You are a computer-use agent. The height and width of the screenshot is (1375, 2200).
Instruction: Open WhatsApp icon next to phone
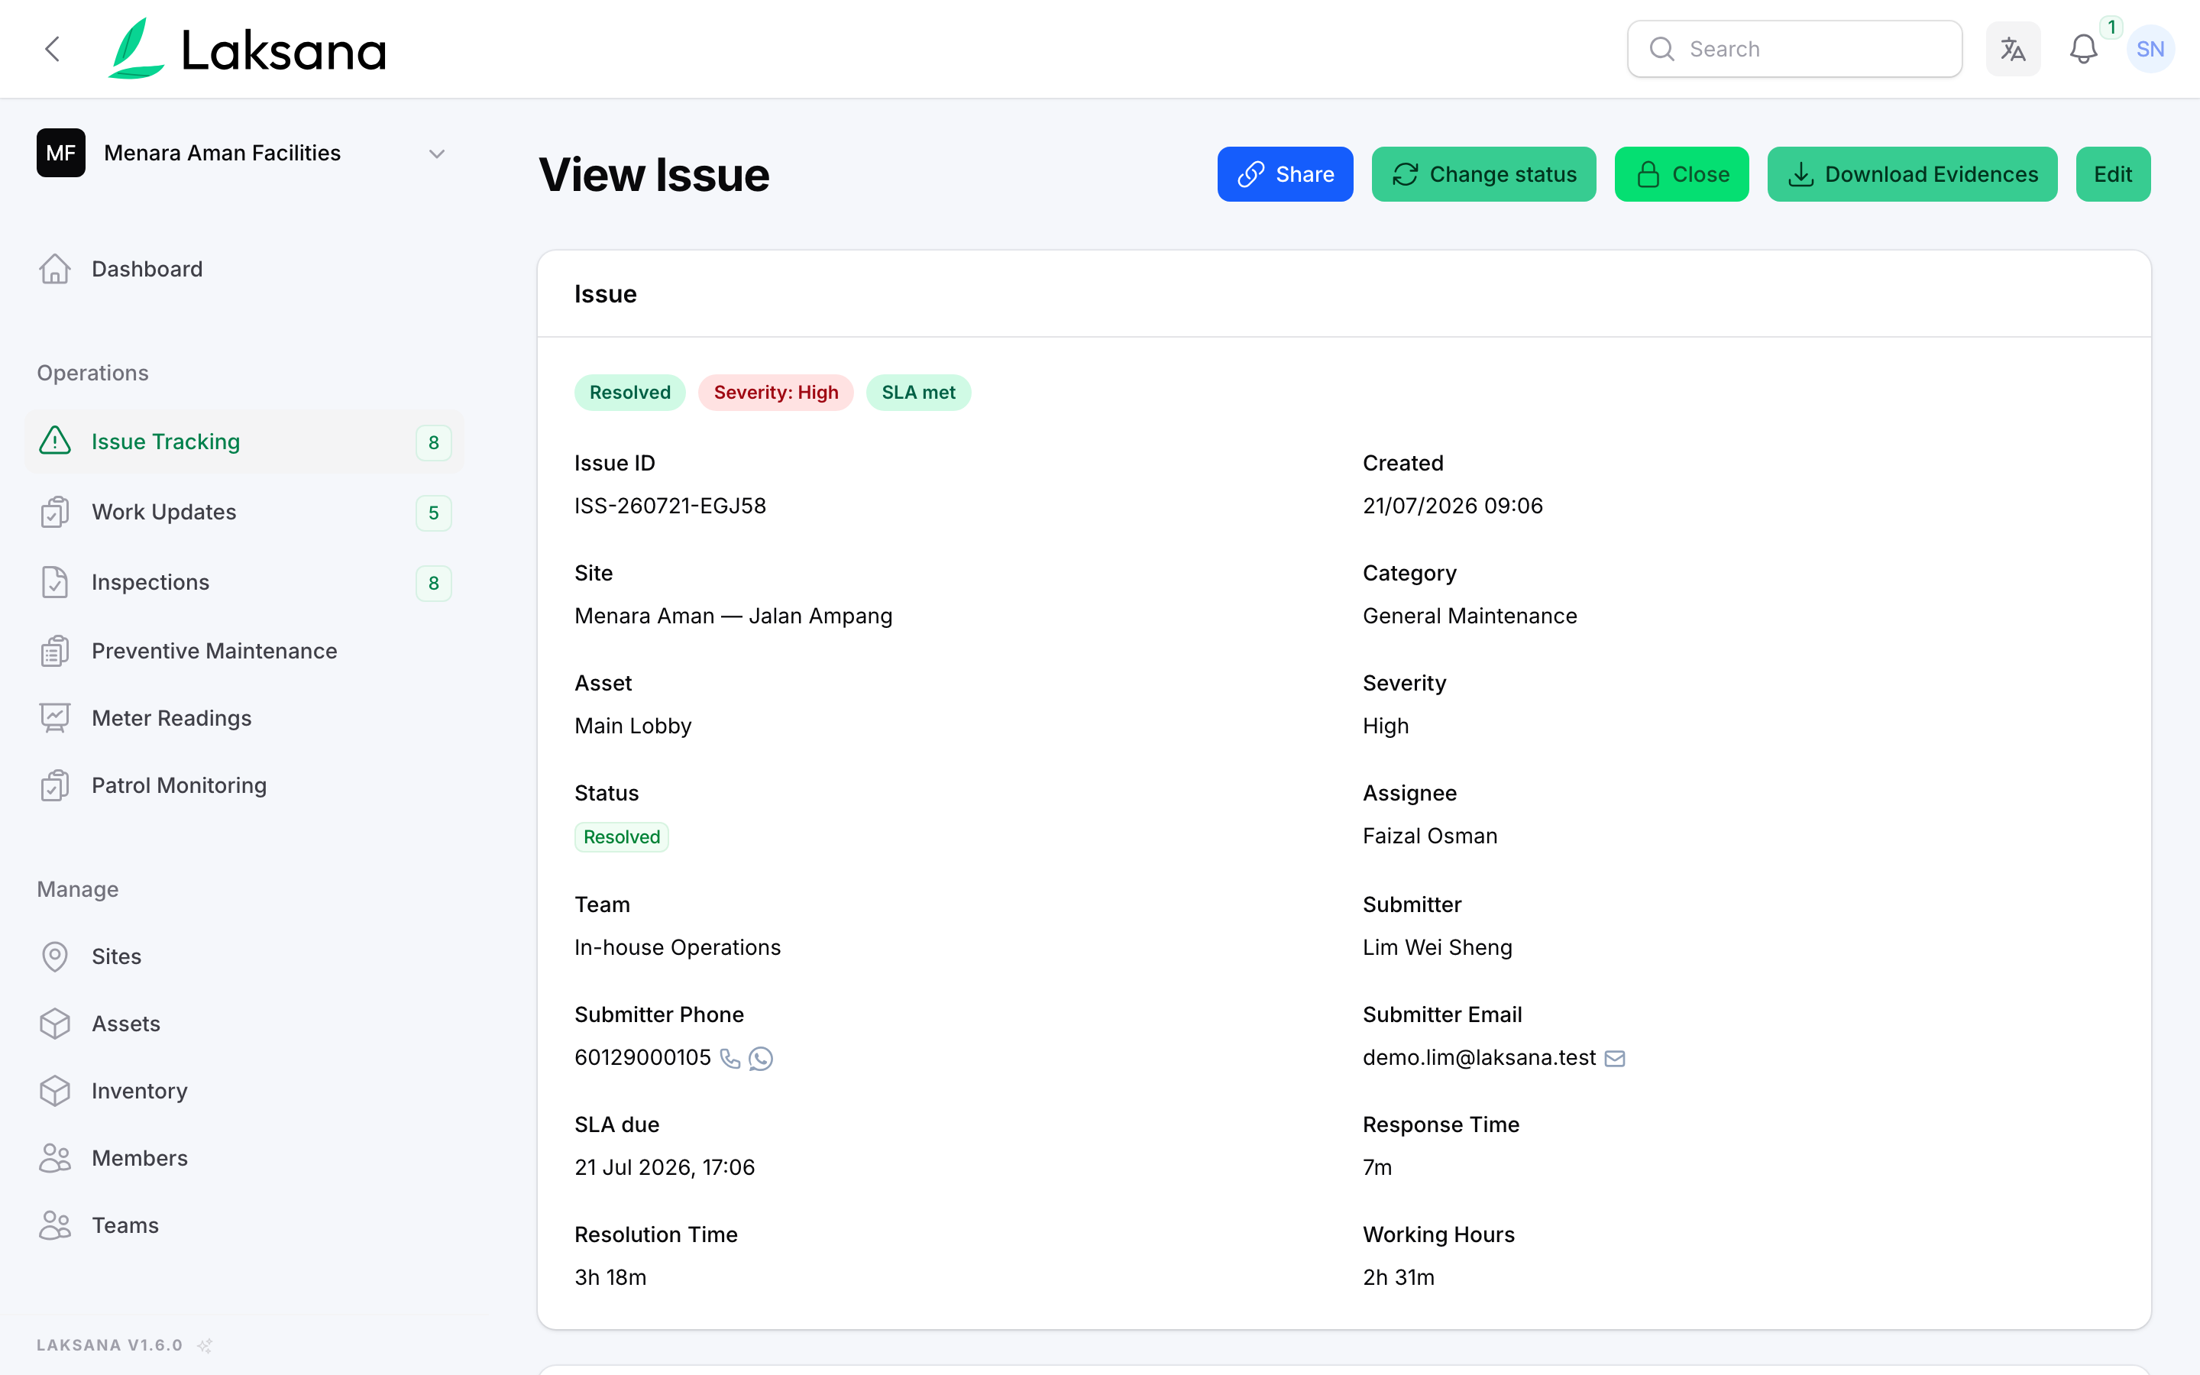761,1059
